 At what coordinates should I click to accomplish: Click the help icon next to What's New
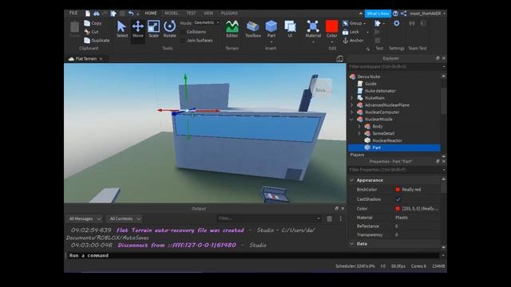coord(395,14)
